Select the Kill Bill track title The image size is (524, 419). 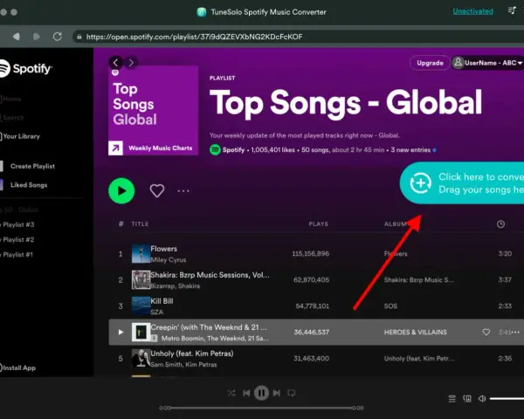point(162,301)
